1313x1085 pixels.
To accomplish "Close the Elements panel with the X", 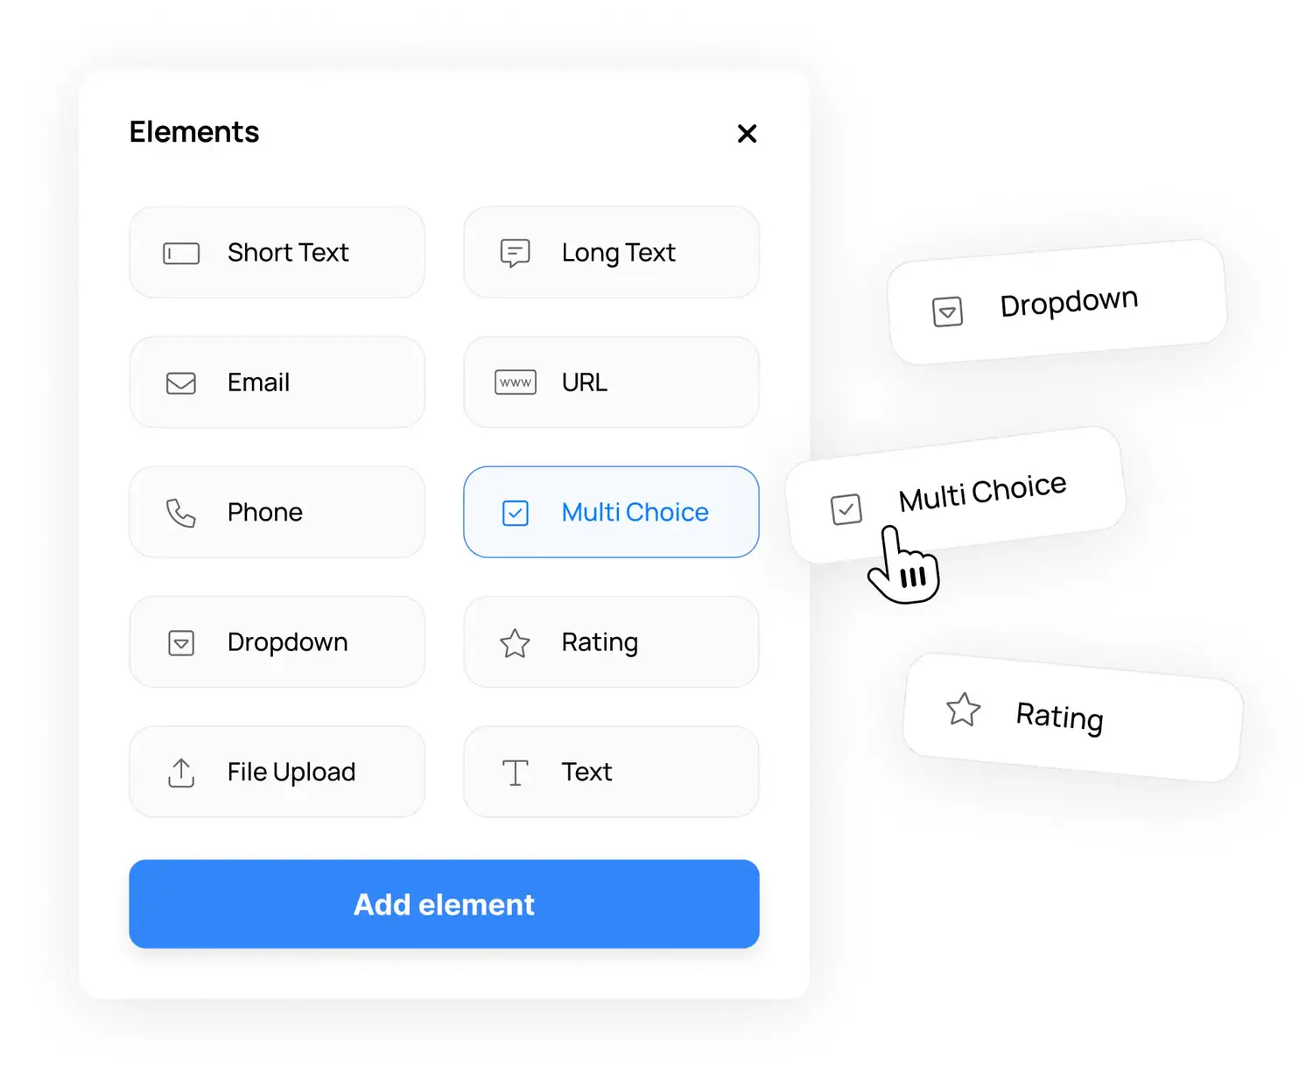I will click(x=747, y=133).
